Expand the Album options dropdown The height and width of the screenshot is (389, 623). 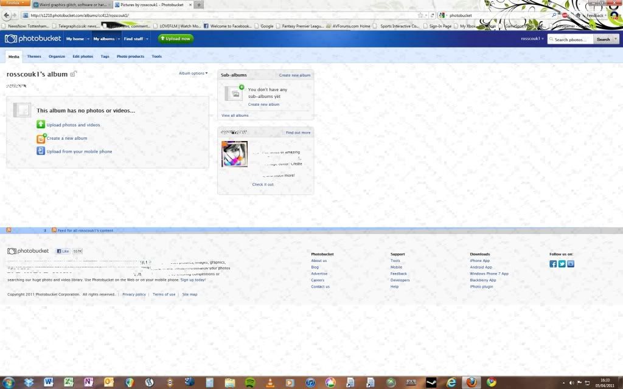pos(193,74)
